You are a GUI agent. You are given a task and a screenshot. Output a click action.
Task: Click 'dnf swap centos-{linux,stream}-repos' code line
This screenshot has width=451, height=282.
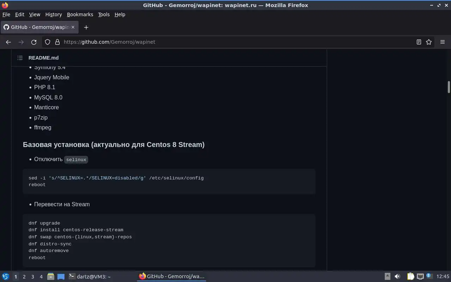(x=80, y=237)
